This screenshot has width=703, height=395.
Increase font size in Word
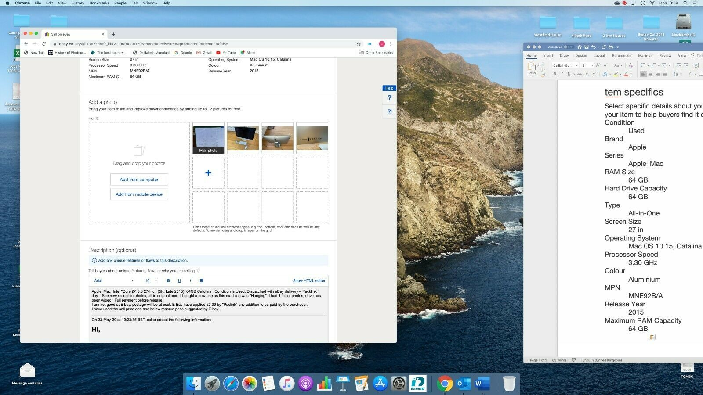tap(598, 65)
